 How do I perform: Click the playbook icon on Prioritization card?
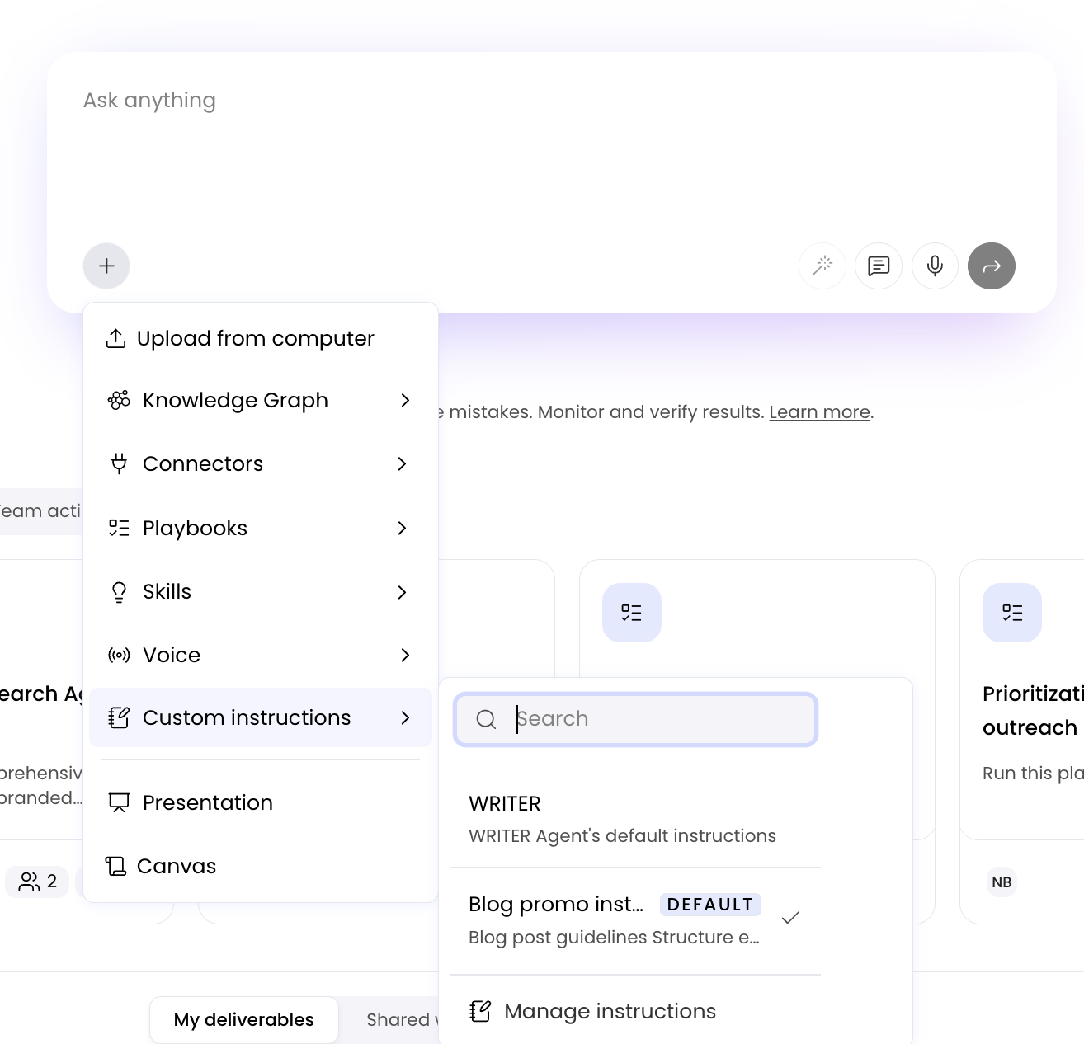(1012, 613)
